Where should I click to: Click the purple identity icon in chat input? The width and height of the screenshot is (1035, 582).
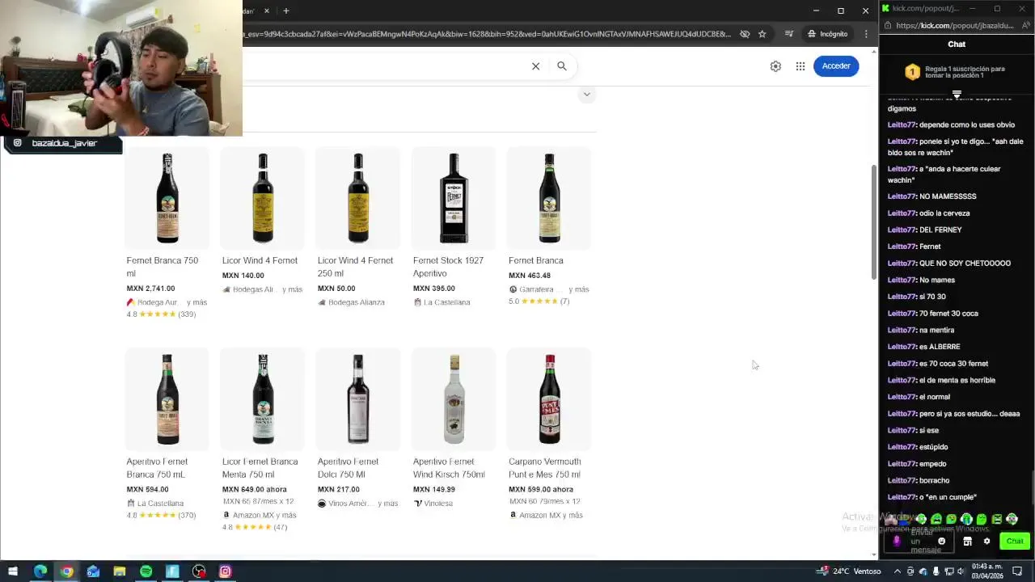coord(896,542)
